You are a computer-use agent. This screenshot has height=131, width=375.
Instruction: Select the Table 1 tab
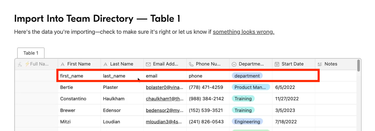coord(31,53)
